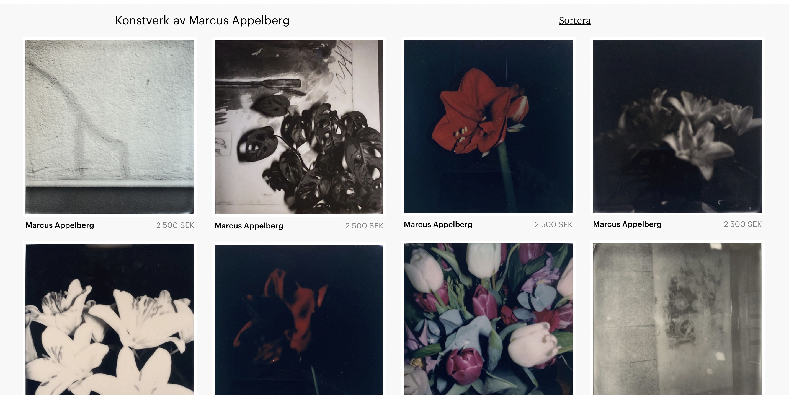The image size is (789, 395).
Task: Open the Sortera sorting link
Action: [575, 20]
